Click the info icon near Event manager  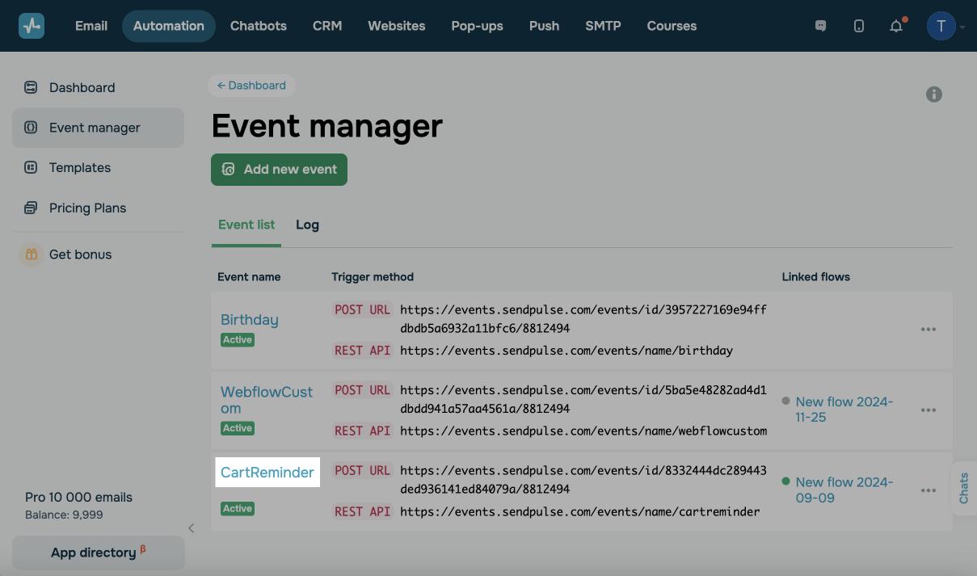pyautogui.click(x=934, y=95)
